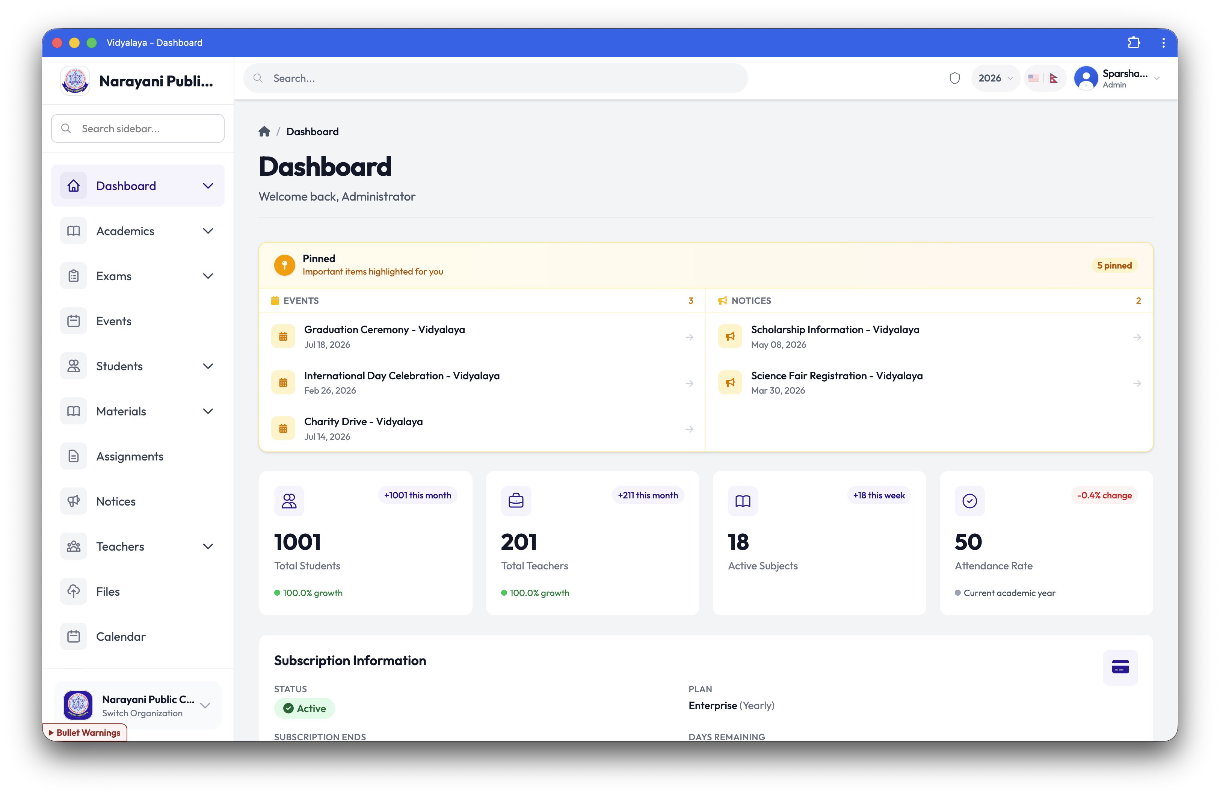Viewport: 1220px width, 797px height.
Task: Expand the Materials submenu chevron
Action: (208, 411)
